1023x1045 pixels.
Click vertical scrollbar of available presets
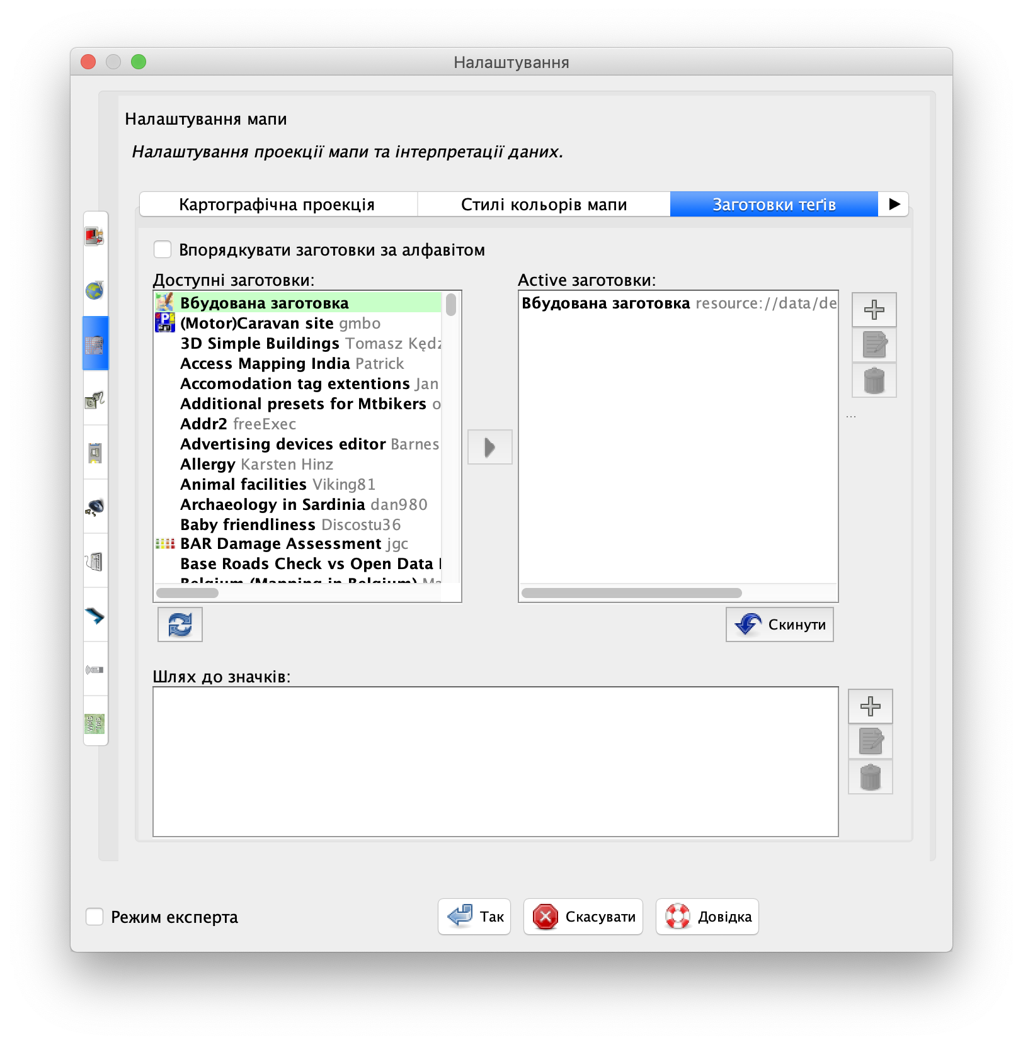pyautogui.click(x=451, y=305)
